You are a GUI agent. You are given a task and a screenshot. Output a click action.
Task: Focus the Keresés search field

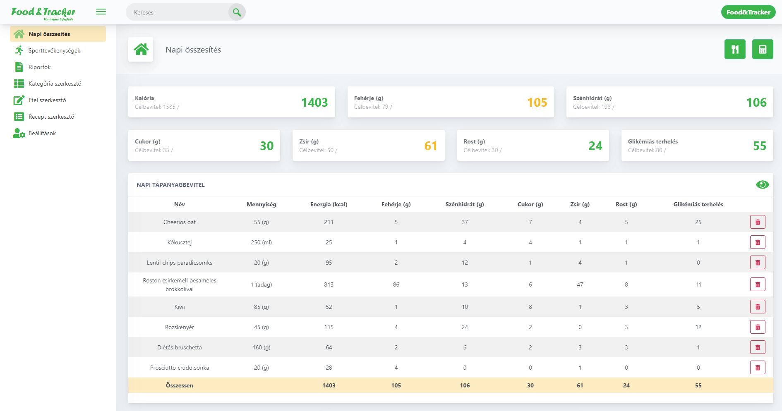coord(178,12)
